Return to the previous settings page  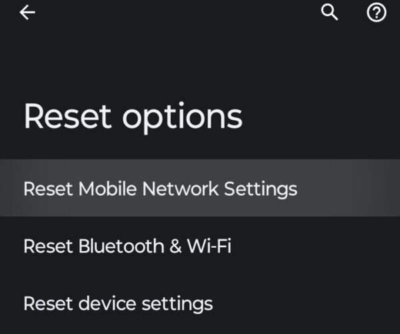[x=27, y=13]
